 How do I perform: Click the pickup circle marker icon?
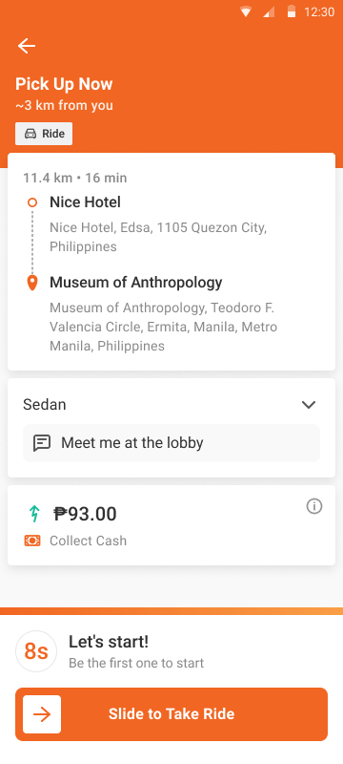pos(32,202)
